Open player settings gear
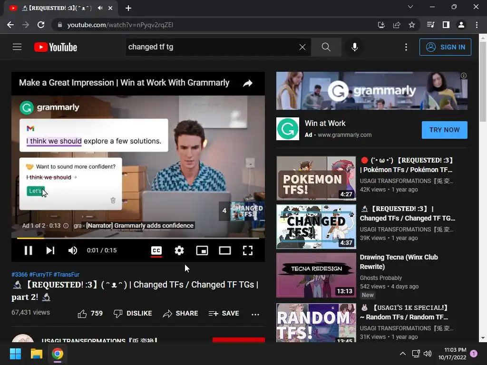 point(179,250)
